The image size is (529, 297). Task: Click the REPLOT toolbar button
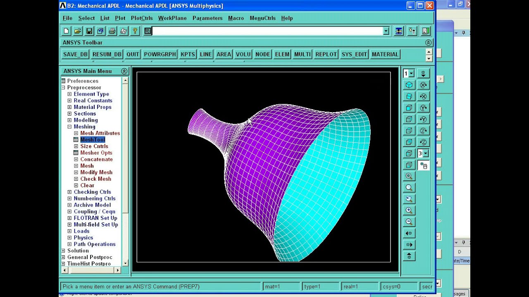pyautogui.click(x=326, y=54)
